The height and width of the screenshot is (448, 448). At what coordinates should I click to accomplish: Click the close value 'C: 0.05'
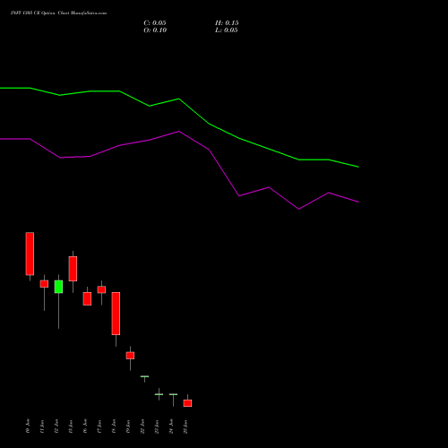click(x=155, y=23)
